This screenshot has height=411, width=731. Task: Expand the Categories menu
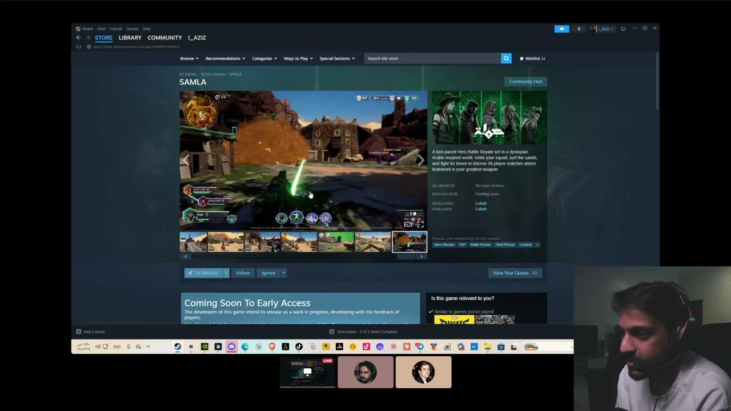pyautogui.click(x=264, y=58)
